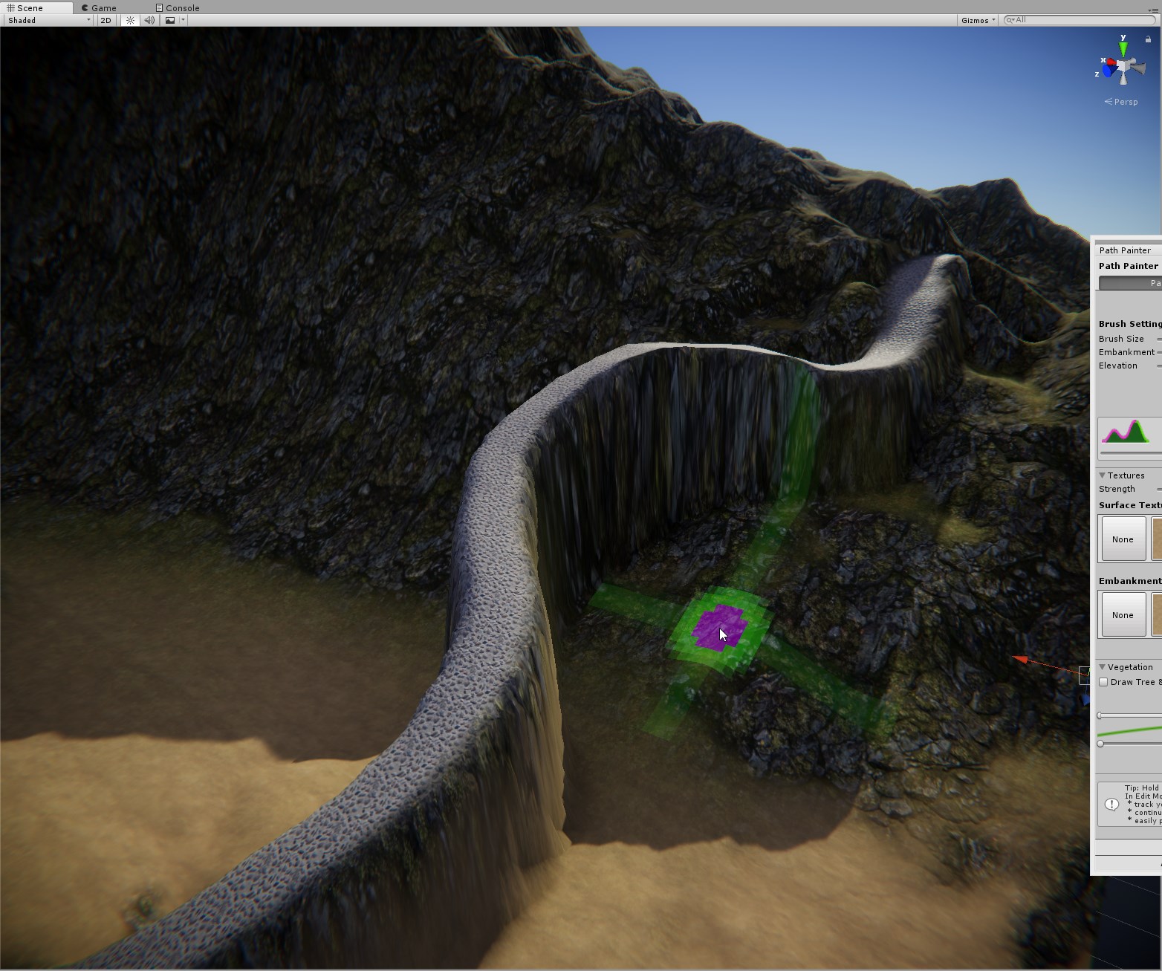
Task: Click the scene effects image icon
Action: pyautogui.click(x=169, y=20)
